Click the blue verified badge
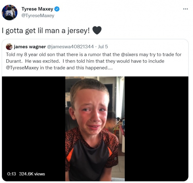The width and height of the screenshot is (193, 183). pos(57,9)
